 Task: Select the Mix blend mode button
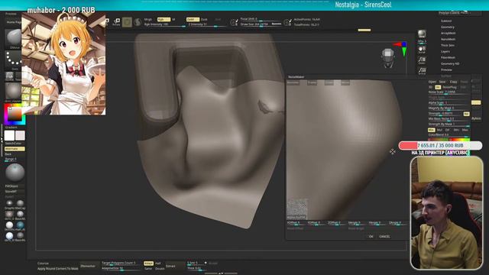(431, 130)
